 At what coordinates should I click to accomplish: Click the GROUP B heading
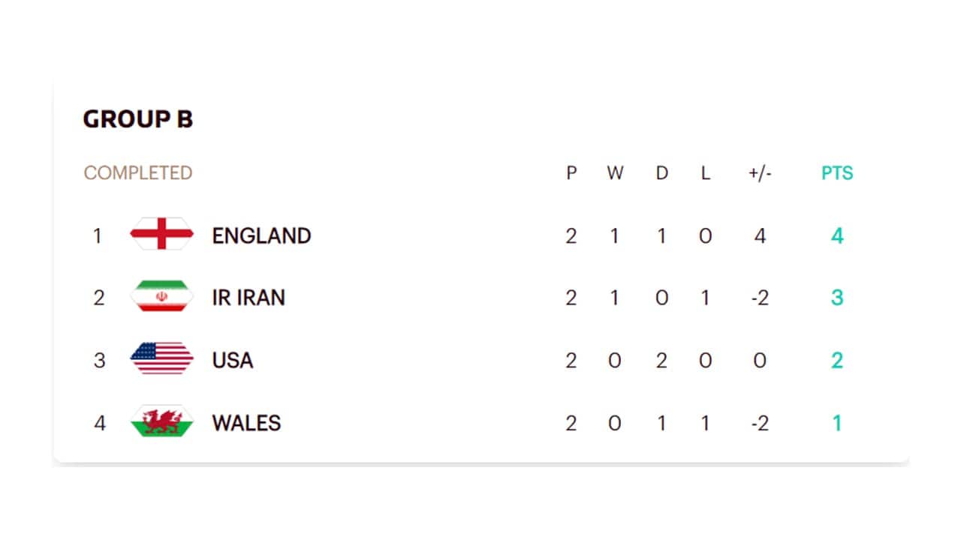tap(137, 119)
